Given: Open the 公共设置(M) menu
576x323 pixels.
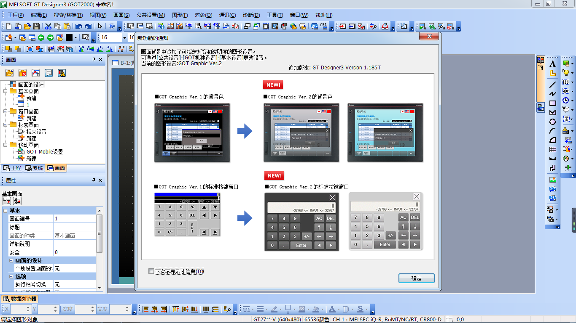Looking at the screenshot, I should coord(151,15).
